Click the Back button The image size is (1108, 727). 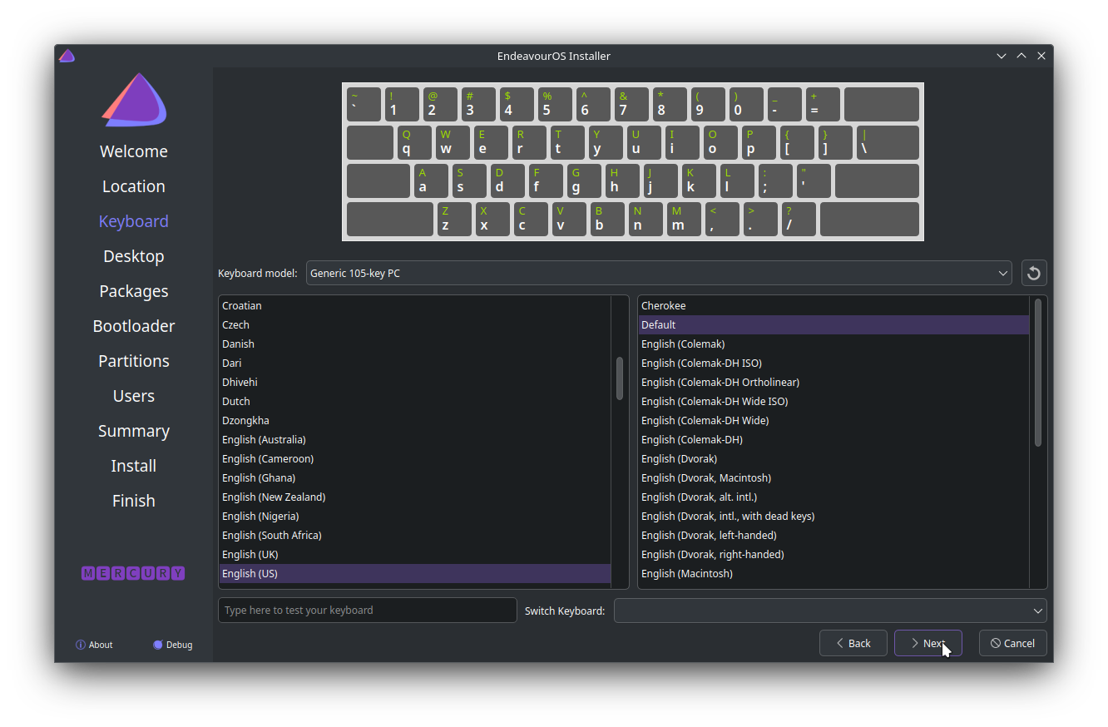pos(853,643)
